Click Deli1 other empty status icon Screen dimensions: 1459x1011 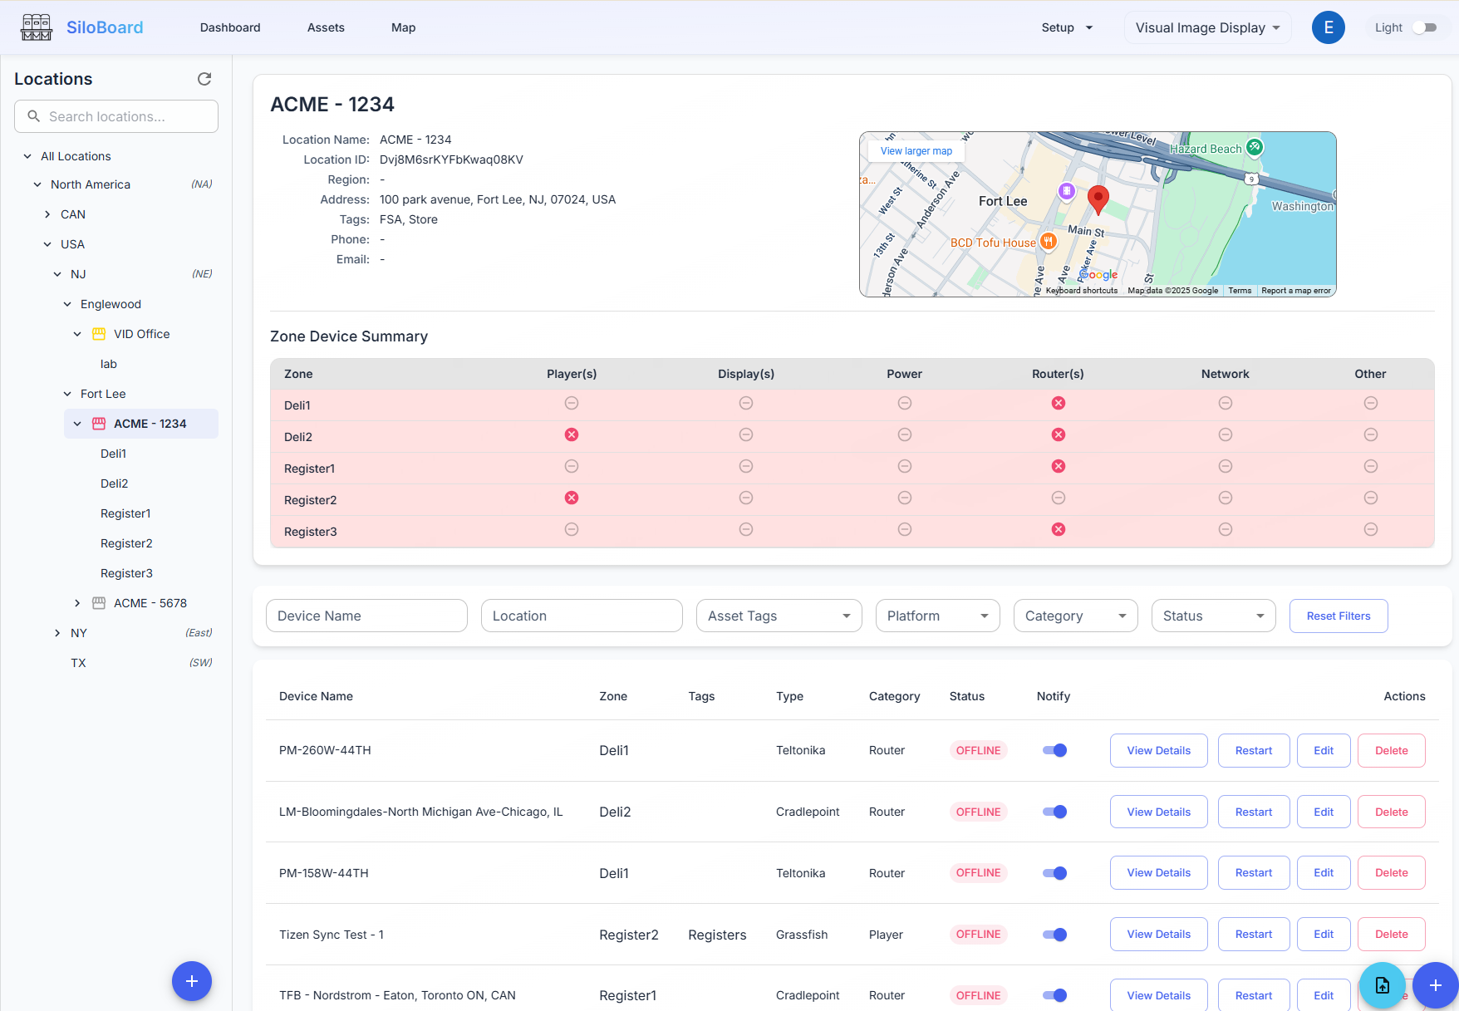click(x=1371, y=403)
